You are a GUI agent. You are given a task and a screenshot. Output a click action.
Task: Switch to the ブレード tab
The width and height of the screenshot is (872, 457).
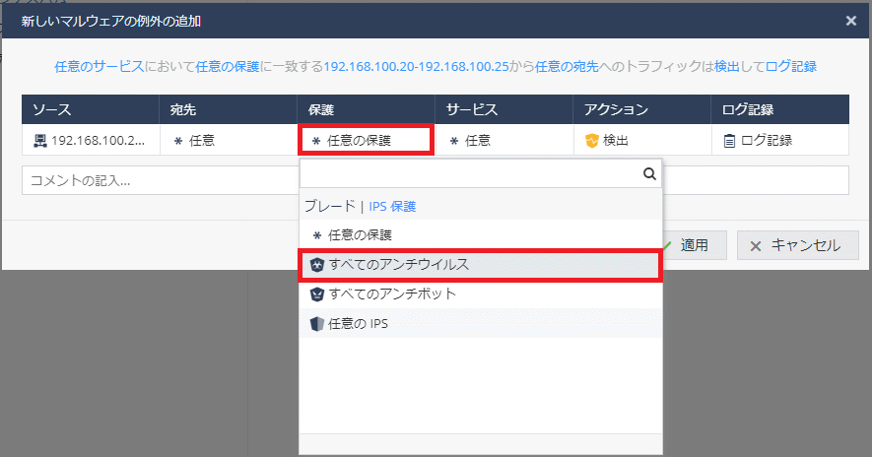pyautogui.click(x=330, y=207)
